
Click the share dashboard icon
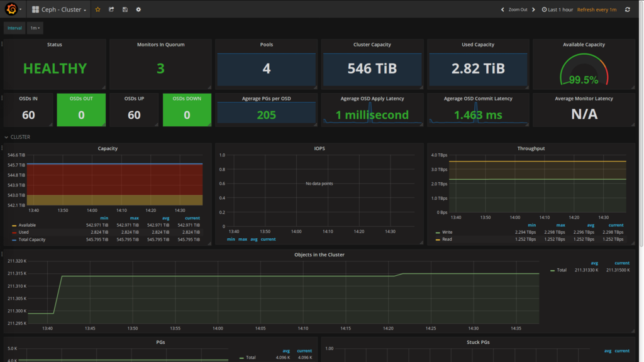[x=111, y=9]
